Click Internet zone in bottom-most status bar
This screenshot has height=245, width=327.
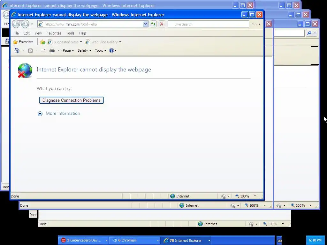tap(208, 224)
